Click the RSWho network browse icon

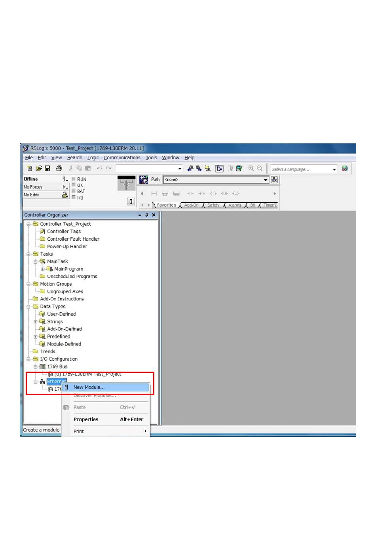click(274, 180)
